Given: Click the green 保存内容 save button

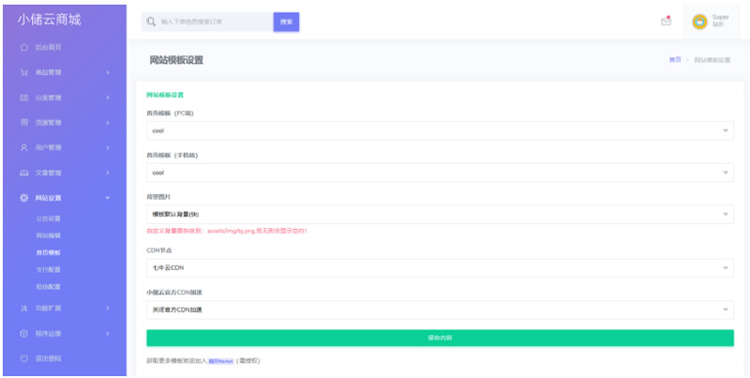Looking at the screenshot, I should (x=440, y=338).
